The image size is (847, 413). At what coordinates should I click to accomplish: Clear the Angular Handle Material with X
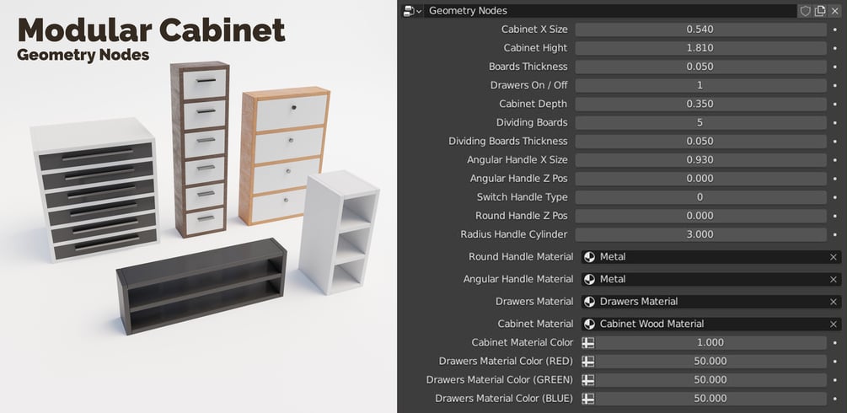point(834,280)
